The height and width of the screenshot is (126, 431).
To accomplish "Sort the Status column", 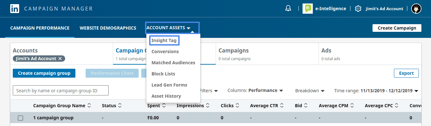I will point(119,106).
